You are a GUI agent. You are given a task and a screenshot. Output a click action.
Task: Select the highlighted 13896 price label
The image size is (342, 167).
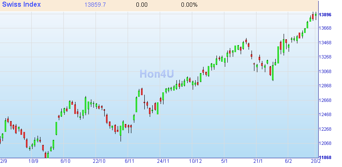coord(325,15)
